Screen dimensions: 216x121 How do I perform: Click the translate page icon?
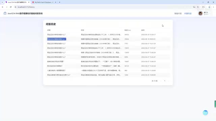pyautogui.click(x=194, y=7)
